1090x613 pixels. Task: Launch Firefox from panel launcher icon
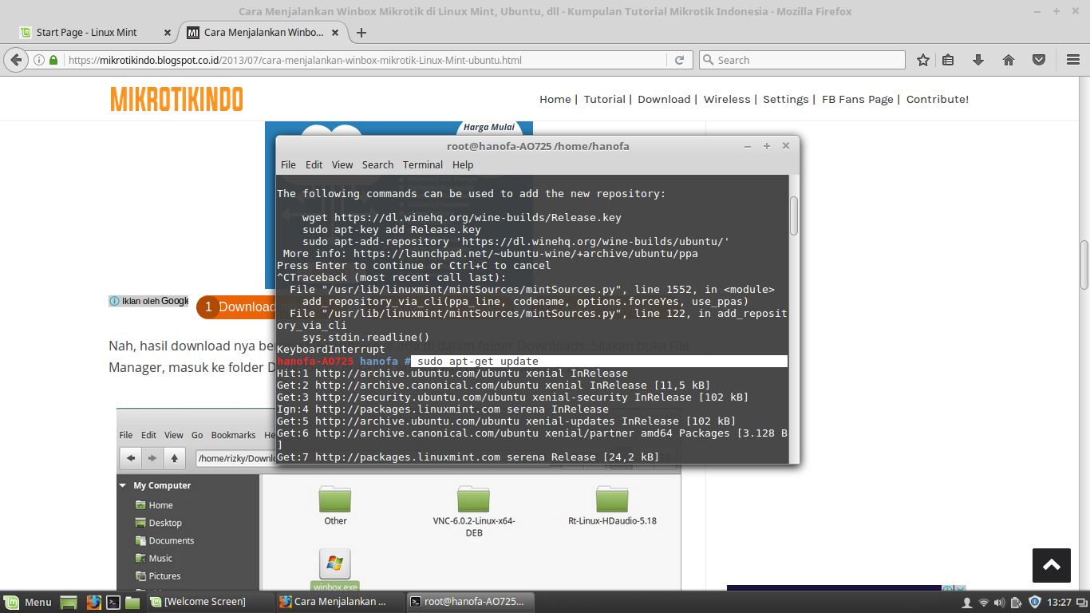coord(93,602)
